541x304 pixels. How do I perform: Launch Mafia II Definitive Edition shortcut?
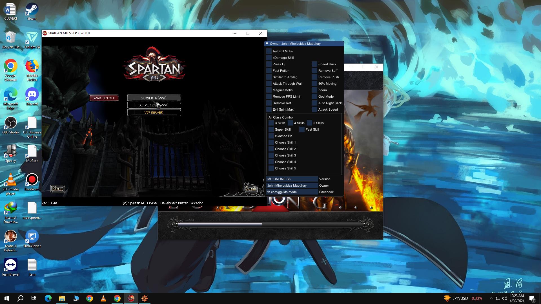11,241
